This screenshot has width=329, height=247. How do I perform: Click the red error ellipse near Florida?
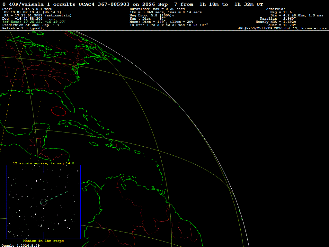click(58, 111)
